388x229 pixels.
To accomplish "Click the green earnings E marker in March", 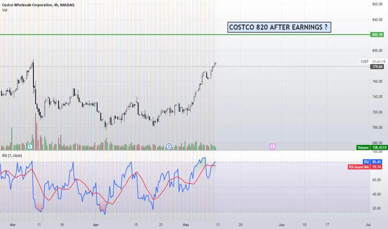I will tap(30, 147).
